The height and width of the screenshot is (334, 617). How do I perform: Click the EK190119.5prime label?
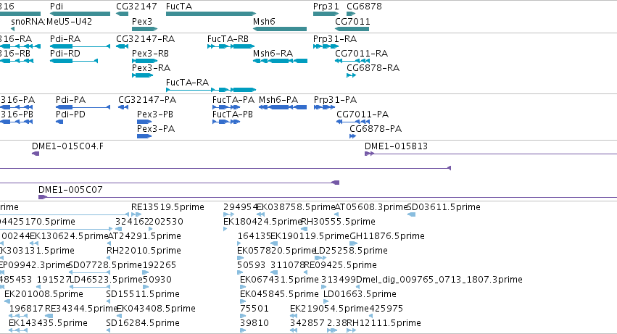tap(310, 236)
